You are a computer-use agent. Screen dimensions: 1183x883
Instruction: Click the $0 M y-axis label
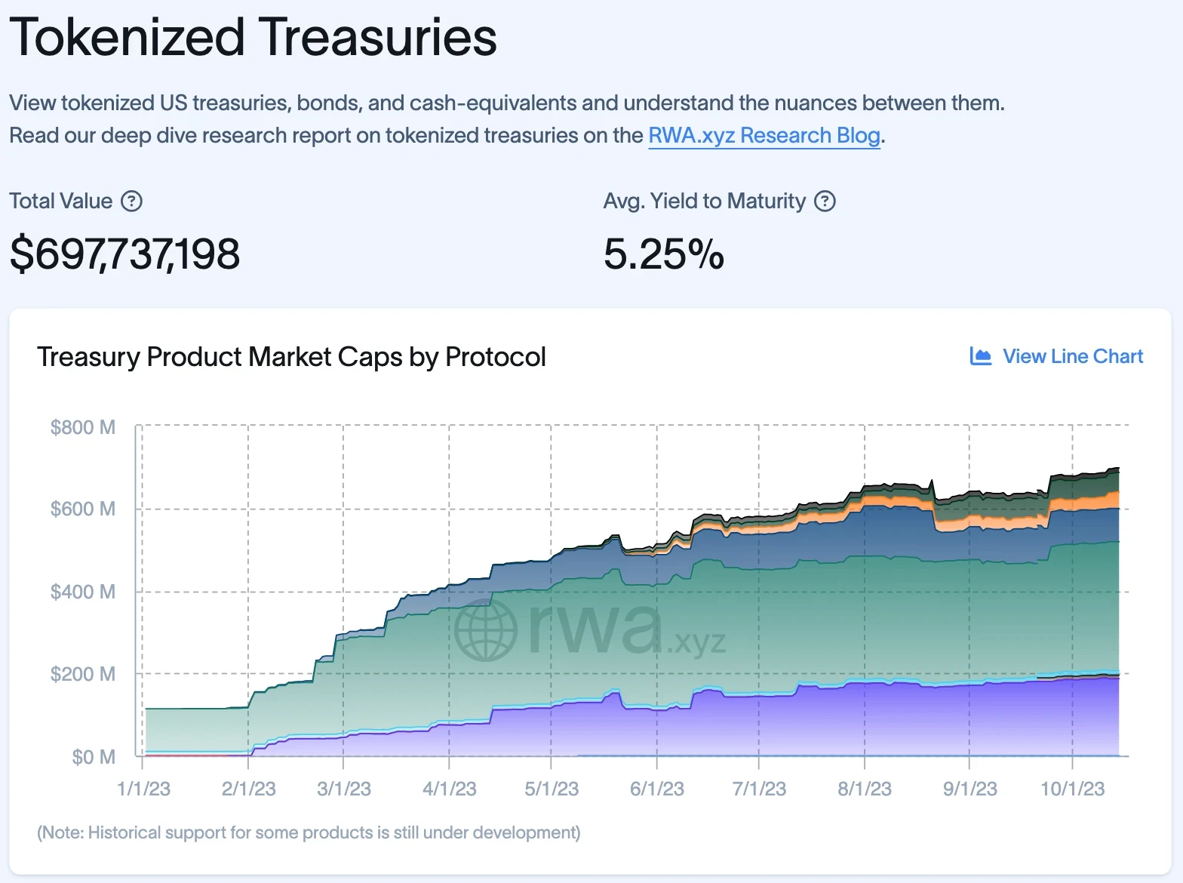pyautogui.click(x=94, y=756)
